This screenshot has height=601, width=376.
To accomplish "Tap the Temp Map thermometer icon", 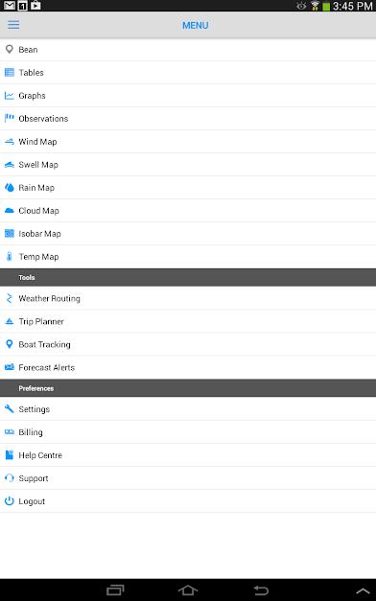I will 10,257.
